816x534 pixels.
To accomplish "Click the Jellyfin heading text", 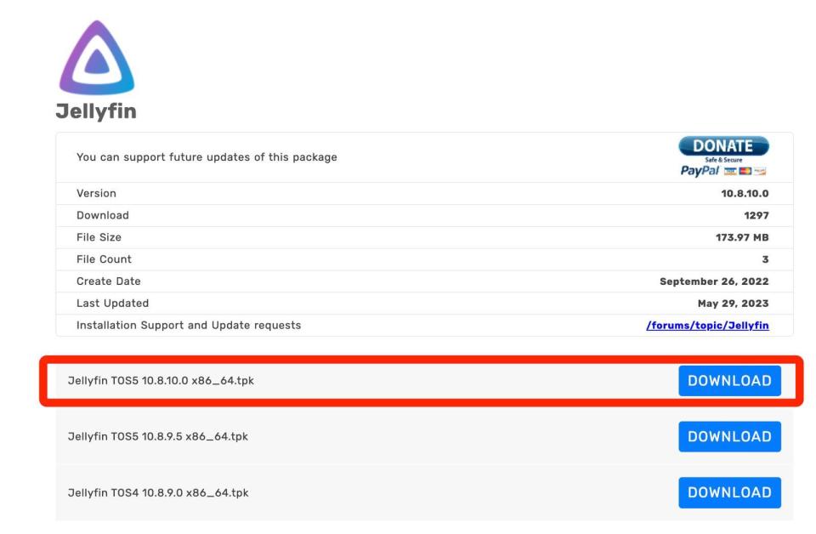I will [x=96, y=111].
